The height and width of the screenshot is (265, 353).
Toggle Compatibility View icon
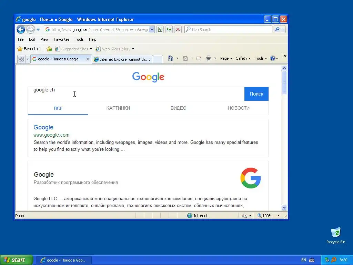point(160,30)
